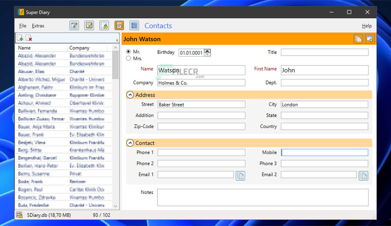Click the contact list scrollbar thumb
The width and height of the screenshot is (391, 226).
[x=115, y=65]
